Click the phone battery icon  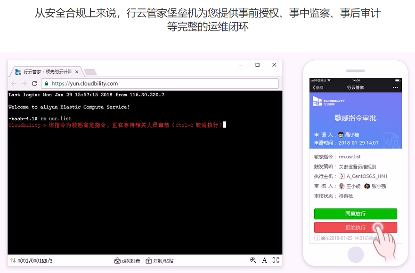398,80
